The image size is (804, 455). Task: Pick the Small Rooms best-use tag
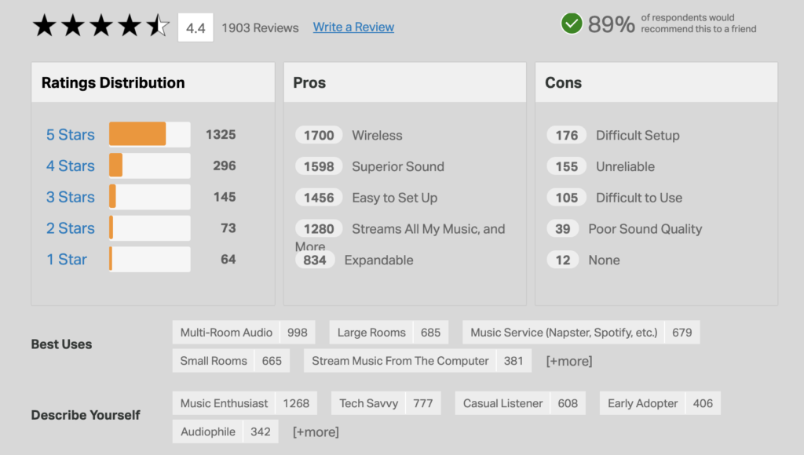[x=214, y=361]
